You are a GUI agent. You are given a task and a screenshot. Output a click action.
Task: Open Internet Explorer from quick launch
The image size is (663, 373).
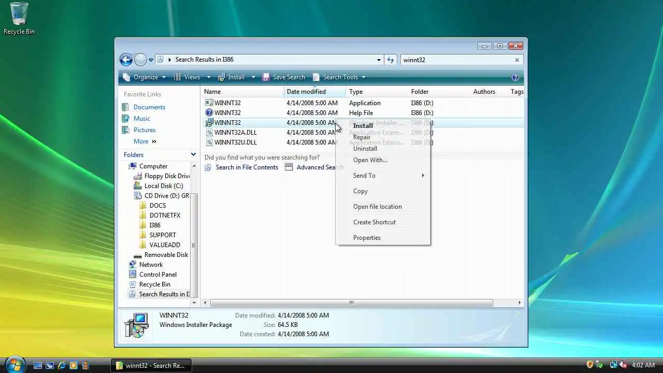[x=62, y=365]
